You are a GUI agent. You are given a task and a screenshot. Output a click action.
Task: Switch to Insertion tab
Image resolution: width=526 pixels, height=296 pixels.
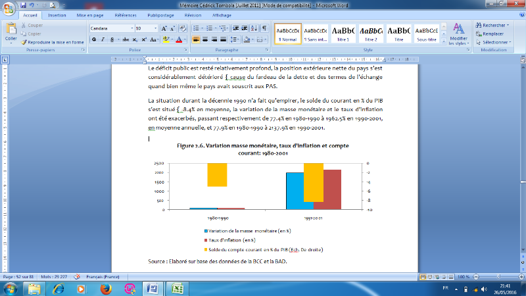click(57, 15)
